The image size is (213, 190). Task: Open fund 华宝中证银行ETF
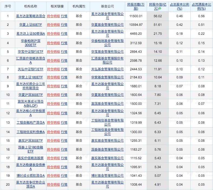pos(31,52)
